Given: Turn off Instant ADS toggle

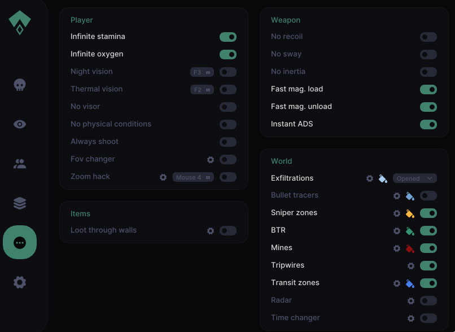Looking at the screenshot, I should [x=428, y=124].
